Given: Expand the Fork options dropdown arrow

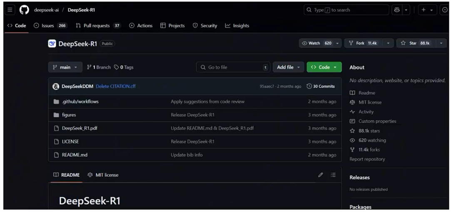Looking at the screenshot, I should coord(388,43).
